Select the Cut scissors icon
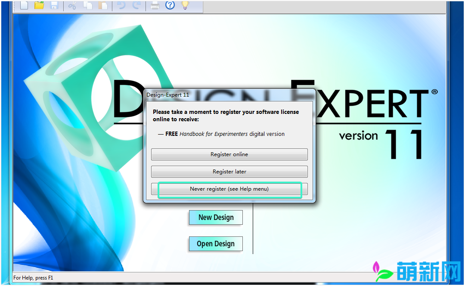465x286 pixels. tap(72, 6)
